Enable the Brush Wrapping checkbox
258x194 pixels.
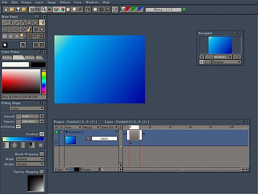(42, 154)
